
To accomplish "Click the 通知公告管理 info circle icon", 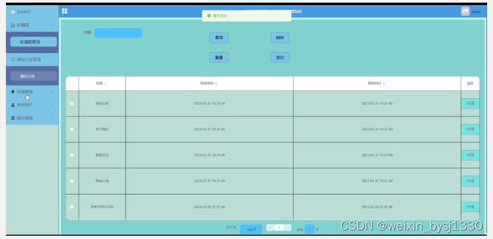I will (x=13, y=60).
